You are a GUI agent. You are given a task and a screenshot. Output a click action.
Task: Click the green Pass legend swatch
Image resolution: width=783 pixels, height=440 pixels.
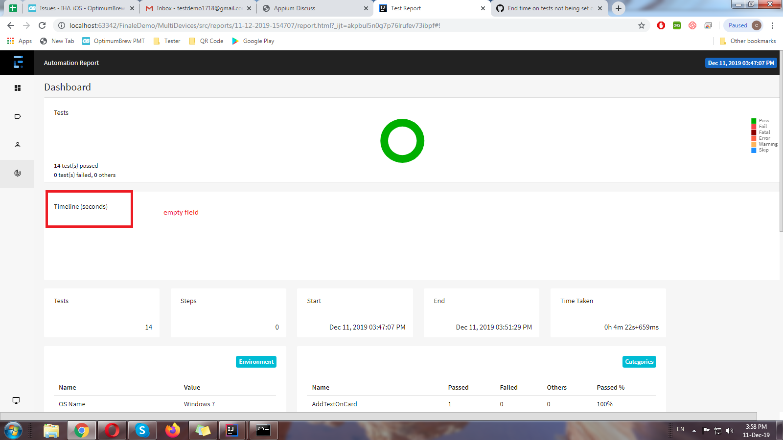coord(754,121)
